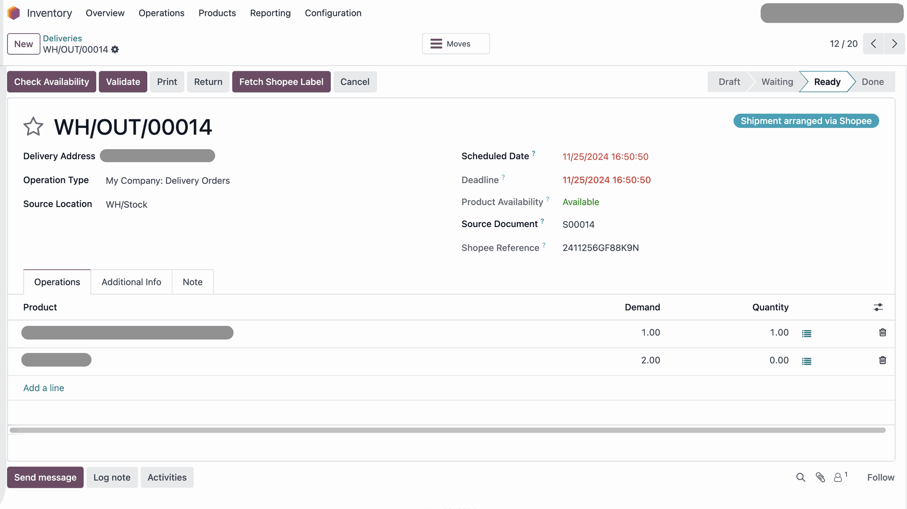
Task: Return to Deliveries via breadcrumb
Action: click(x=62, y=38)
